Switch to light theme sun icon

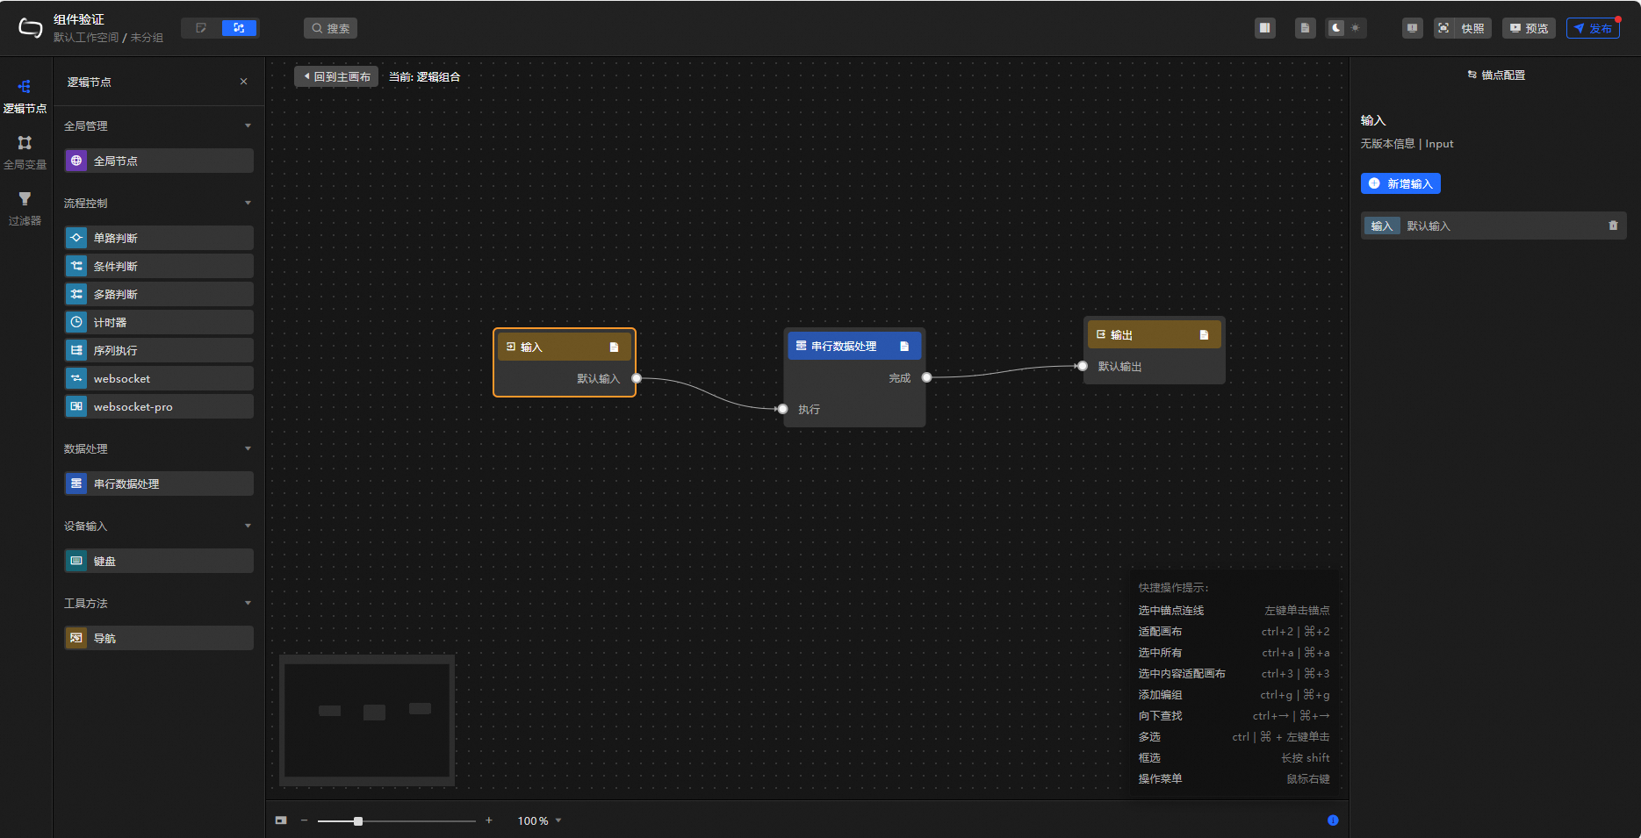1356,28
